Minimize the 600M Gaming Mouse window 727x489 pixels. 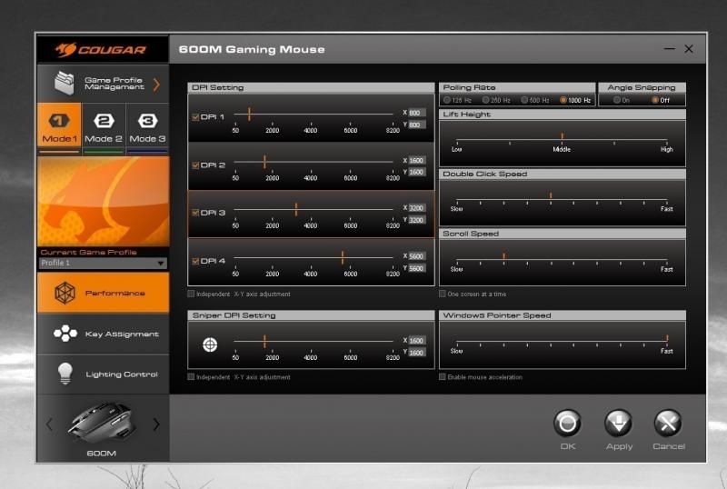pyautogui.click(x=669, y=49)
